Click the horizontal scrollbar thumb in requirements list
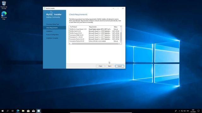 coord(95,44)
